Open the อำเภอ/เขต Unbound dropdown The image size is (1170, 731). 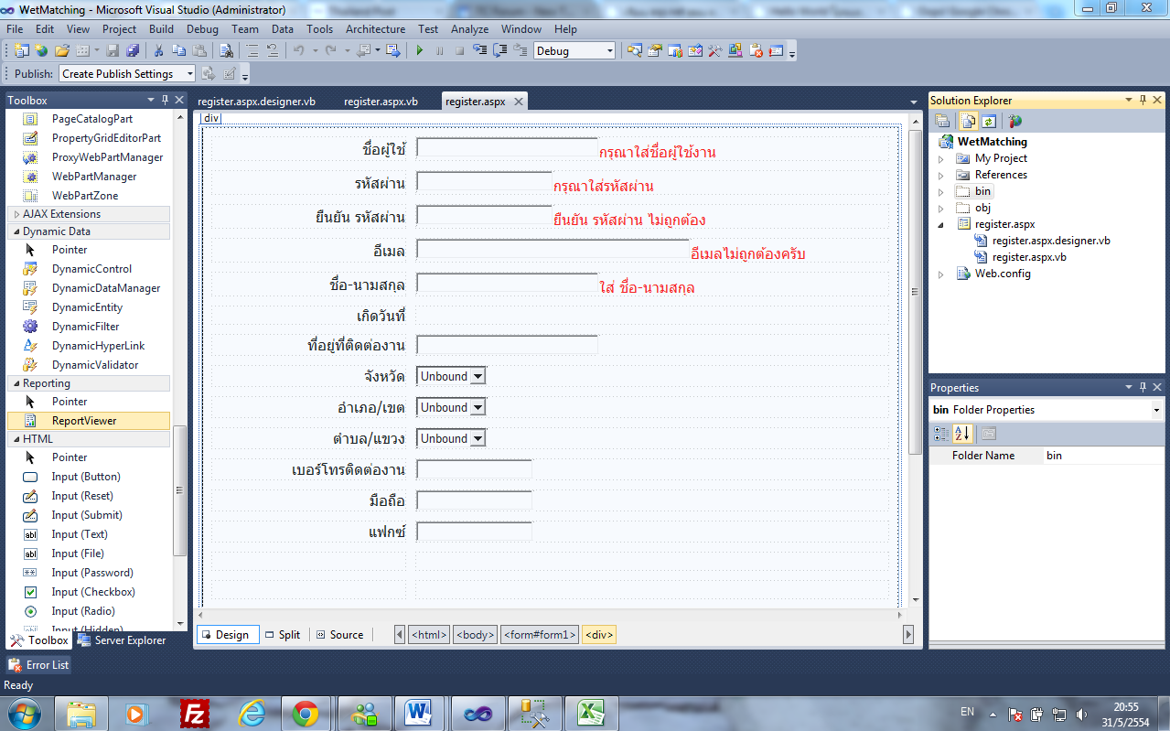click(451, 407)
